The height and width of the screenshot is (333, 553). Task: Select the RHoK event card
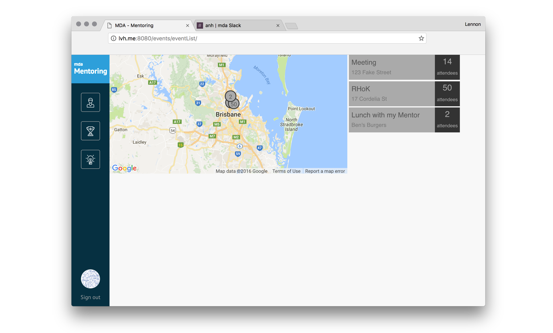coord(391,94)
